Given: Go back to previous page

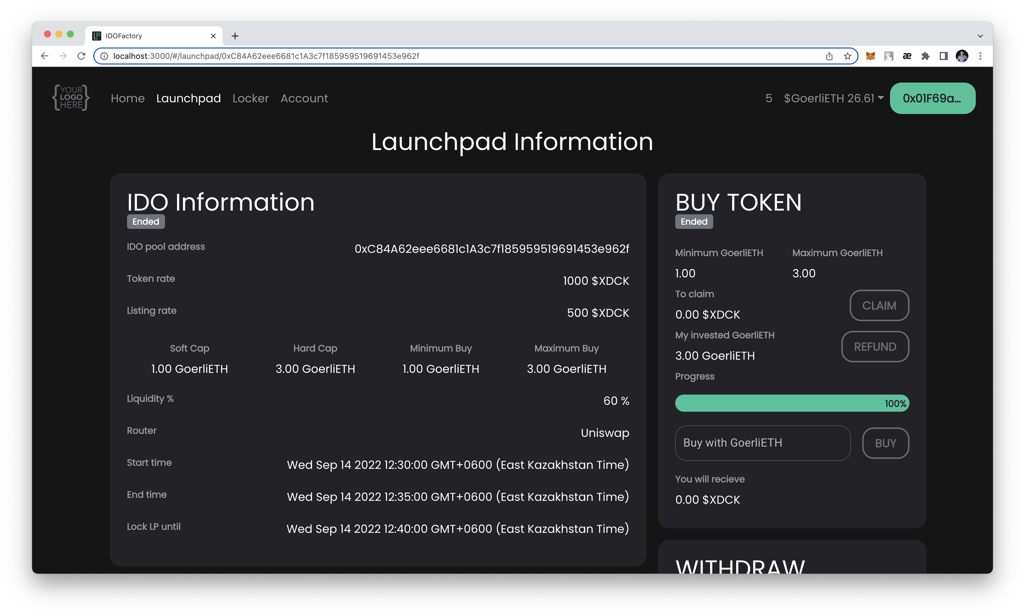Looking at the screenshot, I should point(45,56).
